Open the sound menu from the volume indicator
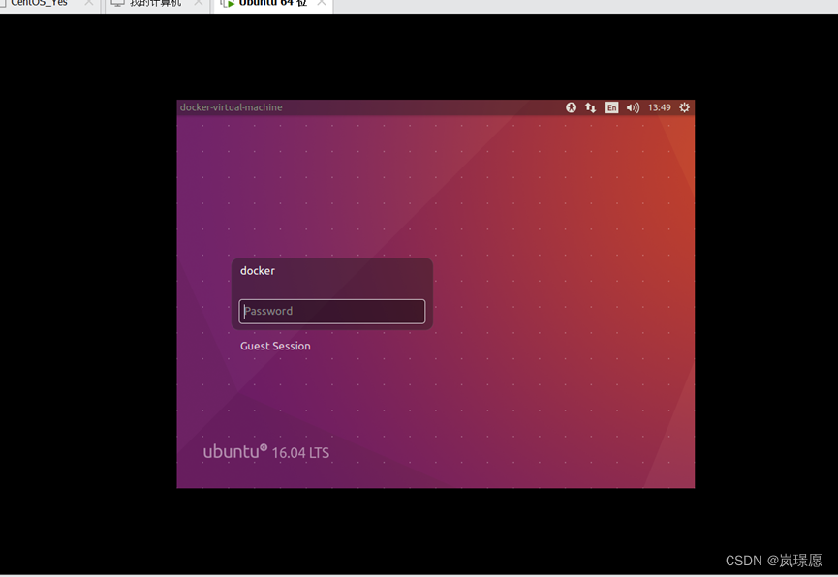The width and height of the screenshot is (838, 577). pos(632,107)
